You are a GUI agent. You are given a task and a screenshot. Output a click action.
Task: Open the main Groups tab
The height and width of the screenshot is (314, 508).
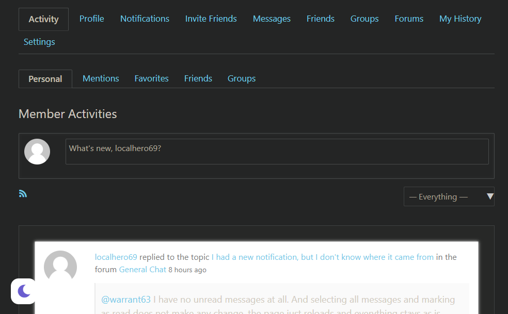(x=364, y=19)
